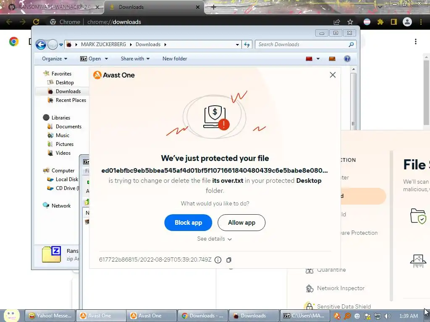Open Network Inspector in Avast window
430x322 pixels.
(335, 288)
